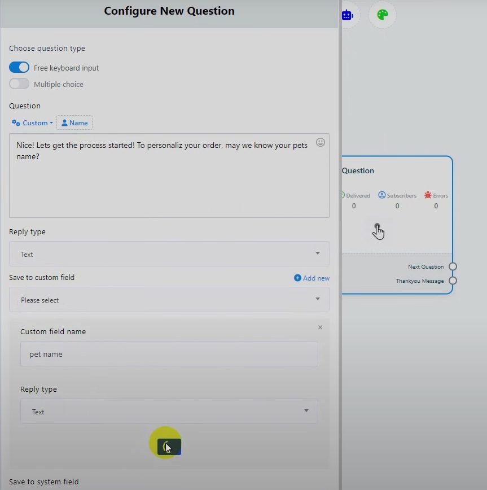This screenshot has width=487, height=490.
Task: Open the emoji picker in question box
Action: click(321, 142)
